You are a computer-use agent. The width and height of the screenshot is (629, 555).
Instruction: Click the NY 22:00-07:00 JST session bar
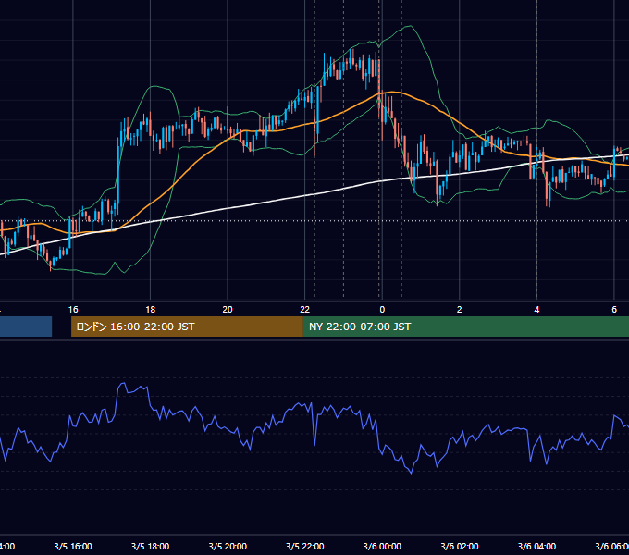click(465, 327)
